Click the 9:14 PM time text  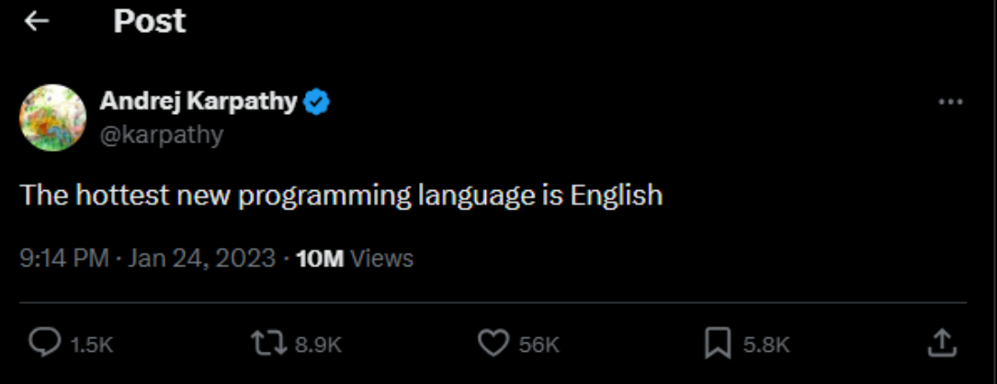coord(64,258)
